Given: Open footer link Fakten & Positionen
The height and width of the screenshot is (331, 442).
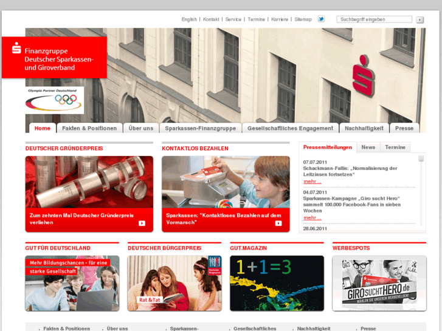Looking at the screenshot, I should pos(66,329).
